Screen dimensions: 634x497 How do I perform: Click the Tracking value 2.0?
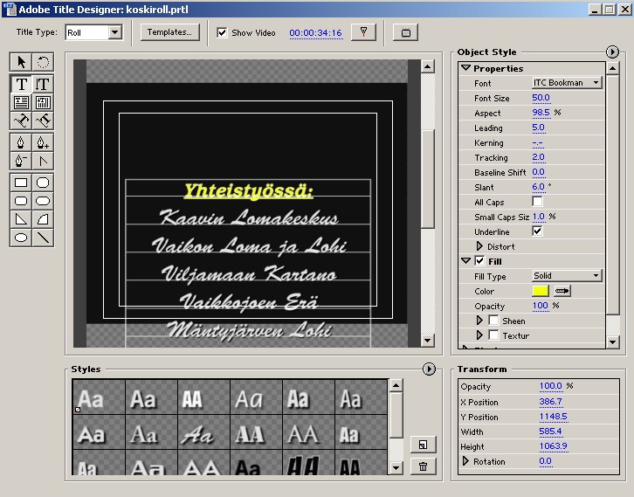pyautogui.click(x=538, y=157)
